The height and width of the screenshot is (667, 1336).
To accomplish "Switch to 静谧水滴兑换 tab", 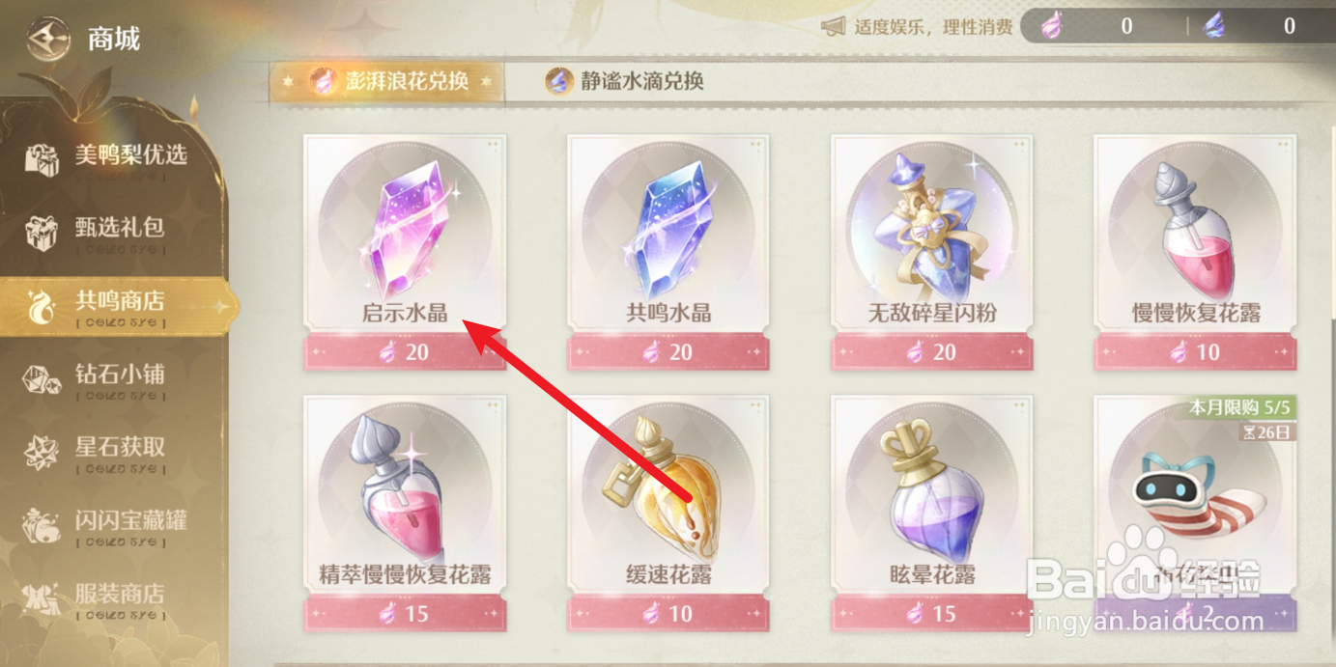I will click(x=624, y=81).
